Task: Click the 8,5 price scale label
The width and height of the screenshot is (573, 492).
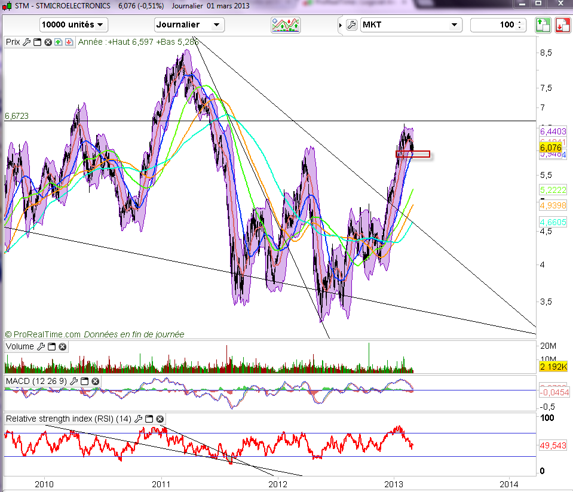Action: pyautogui.click(x=546, y=53)
